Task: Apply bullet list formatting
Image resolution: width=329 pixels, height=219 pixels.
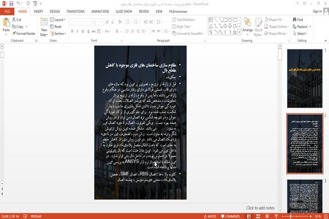Action: (x=128, y=22)
